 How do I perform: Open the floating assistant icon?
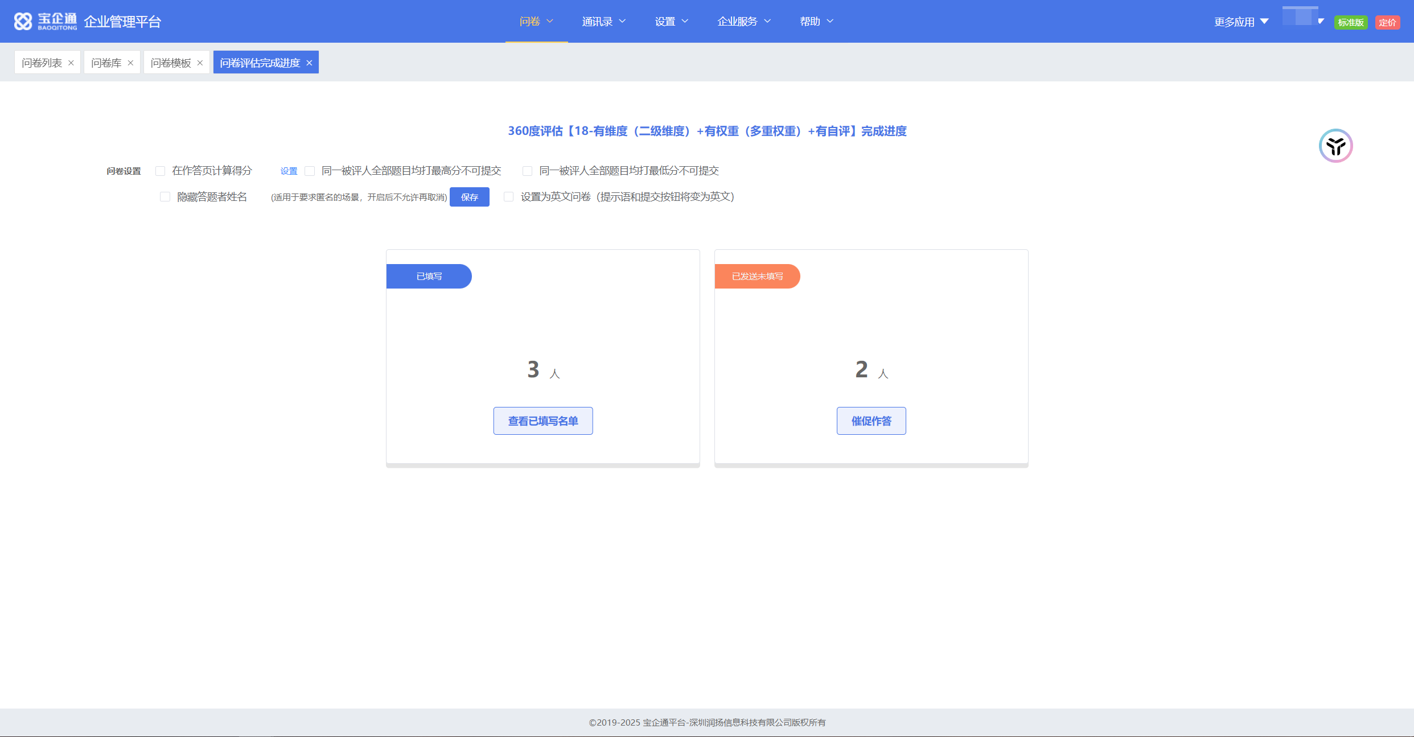(x=1335, y=146)
